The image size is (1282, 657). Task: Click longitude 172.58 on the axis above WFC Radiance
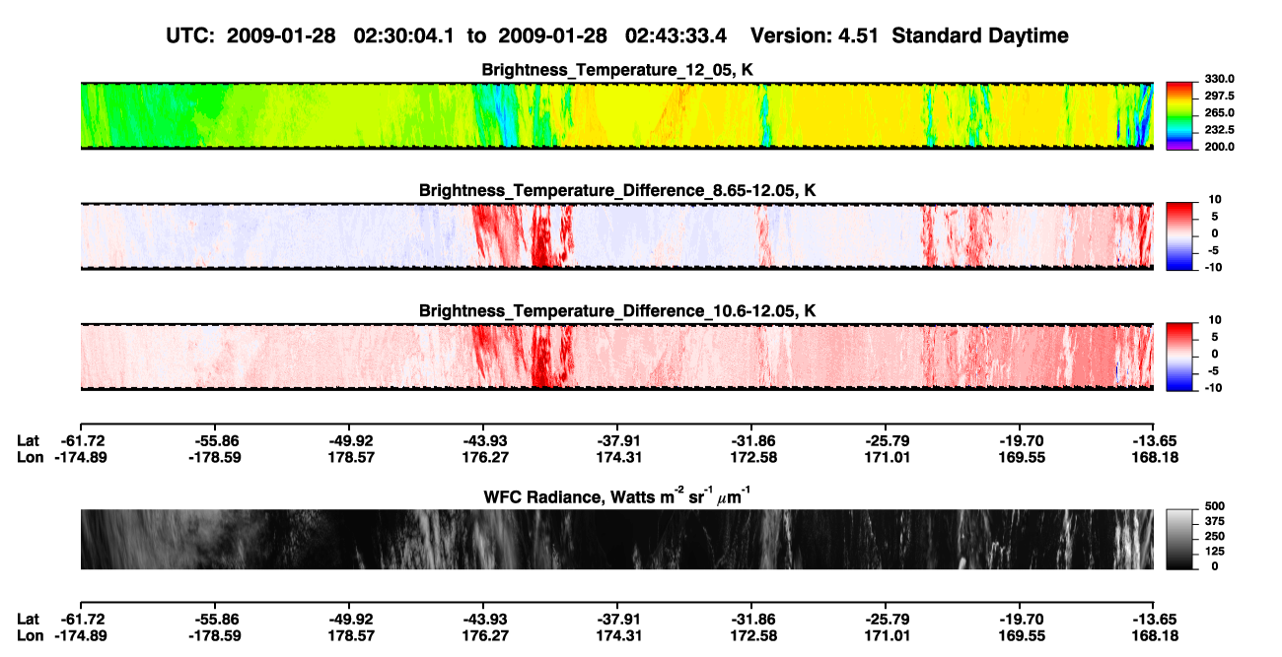pyautogui.click(x=751, y=457)
